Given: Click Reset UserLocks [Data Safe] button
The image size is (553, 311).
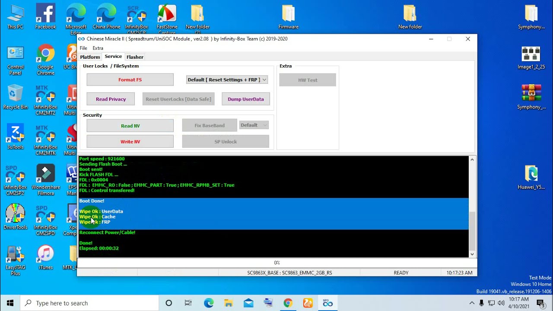Looking at the screenshot, I should click(178, 99).
